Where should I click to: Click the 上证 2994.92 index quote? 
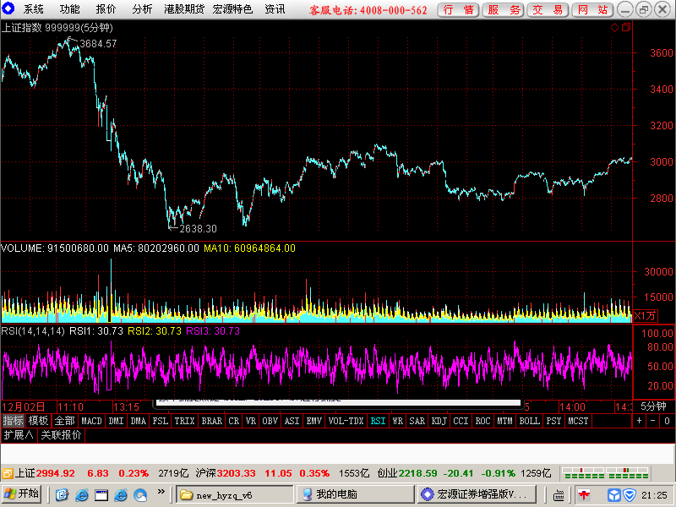pyautogui.click(x=46, y=473)
